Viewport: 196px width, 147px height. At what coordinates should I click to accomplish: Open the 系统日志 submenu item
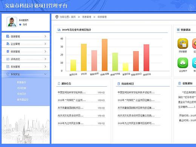(x=21, y=94)
